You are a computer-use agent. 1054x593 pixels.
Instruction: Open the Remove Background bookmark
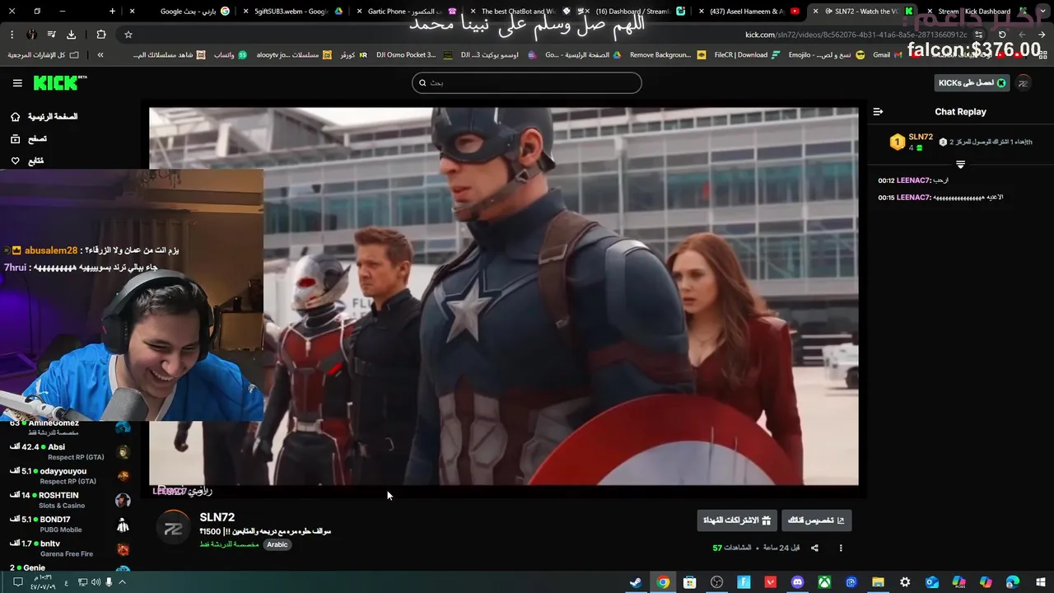click(667, 55)
